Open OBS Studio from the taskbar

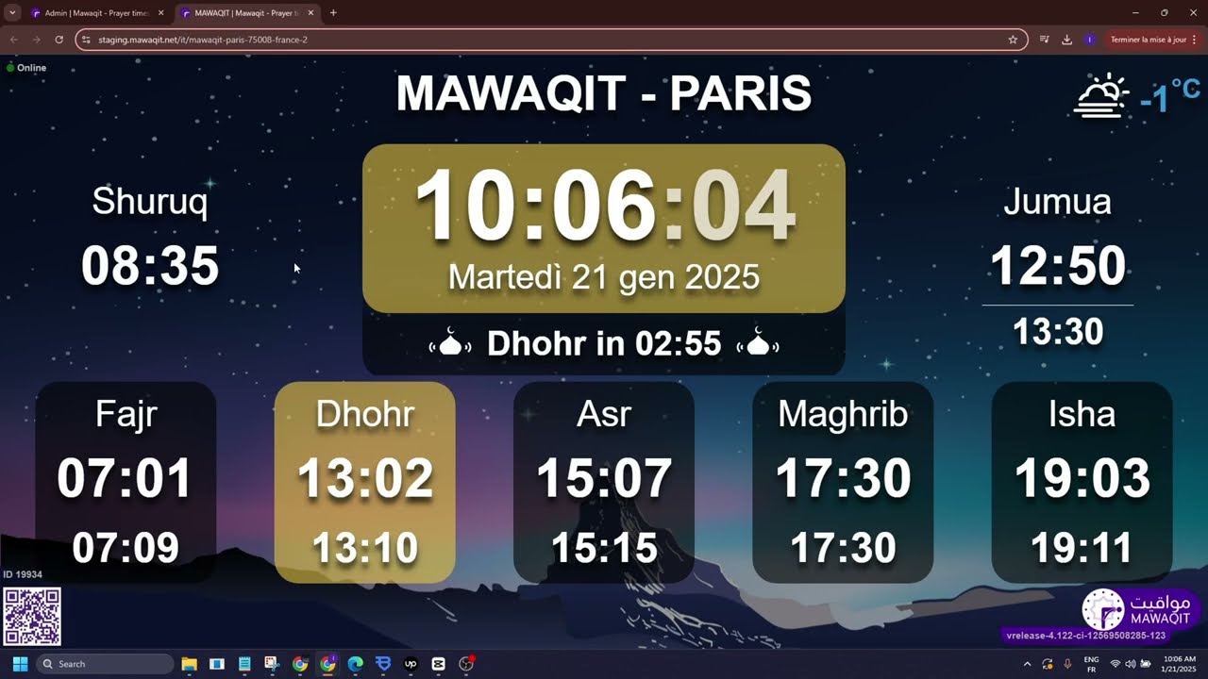466,664
